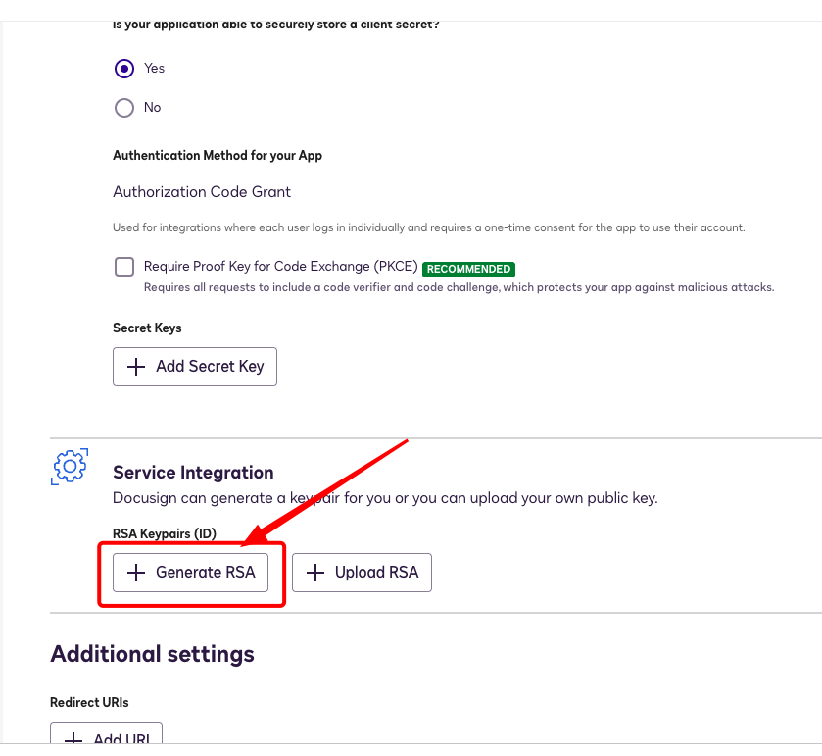Click plus icon on Add Secret Key
The width and height of the screenshot is (822, 756).
point(136,367)
